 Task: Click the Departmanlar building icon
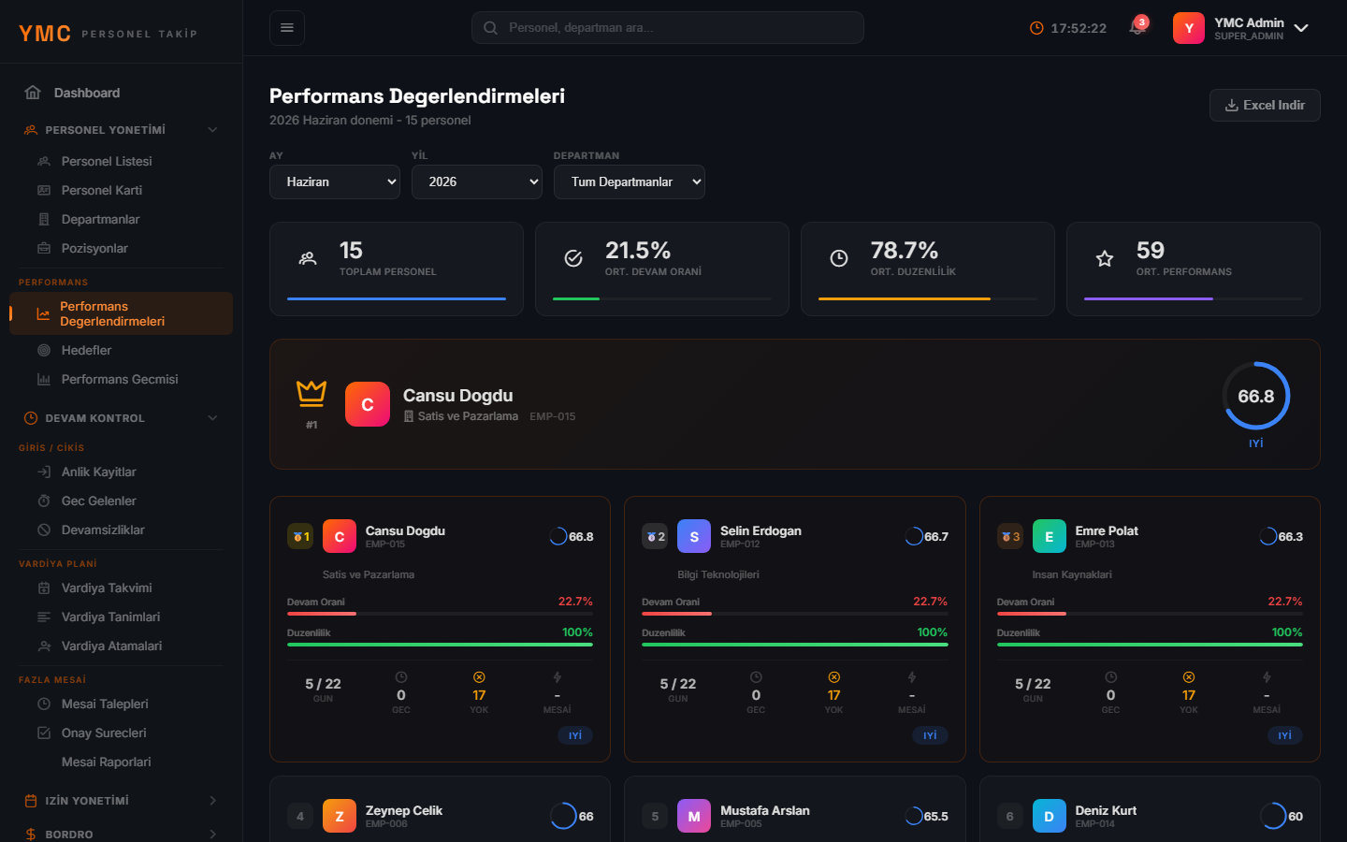coord(44,219)
